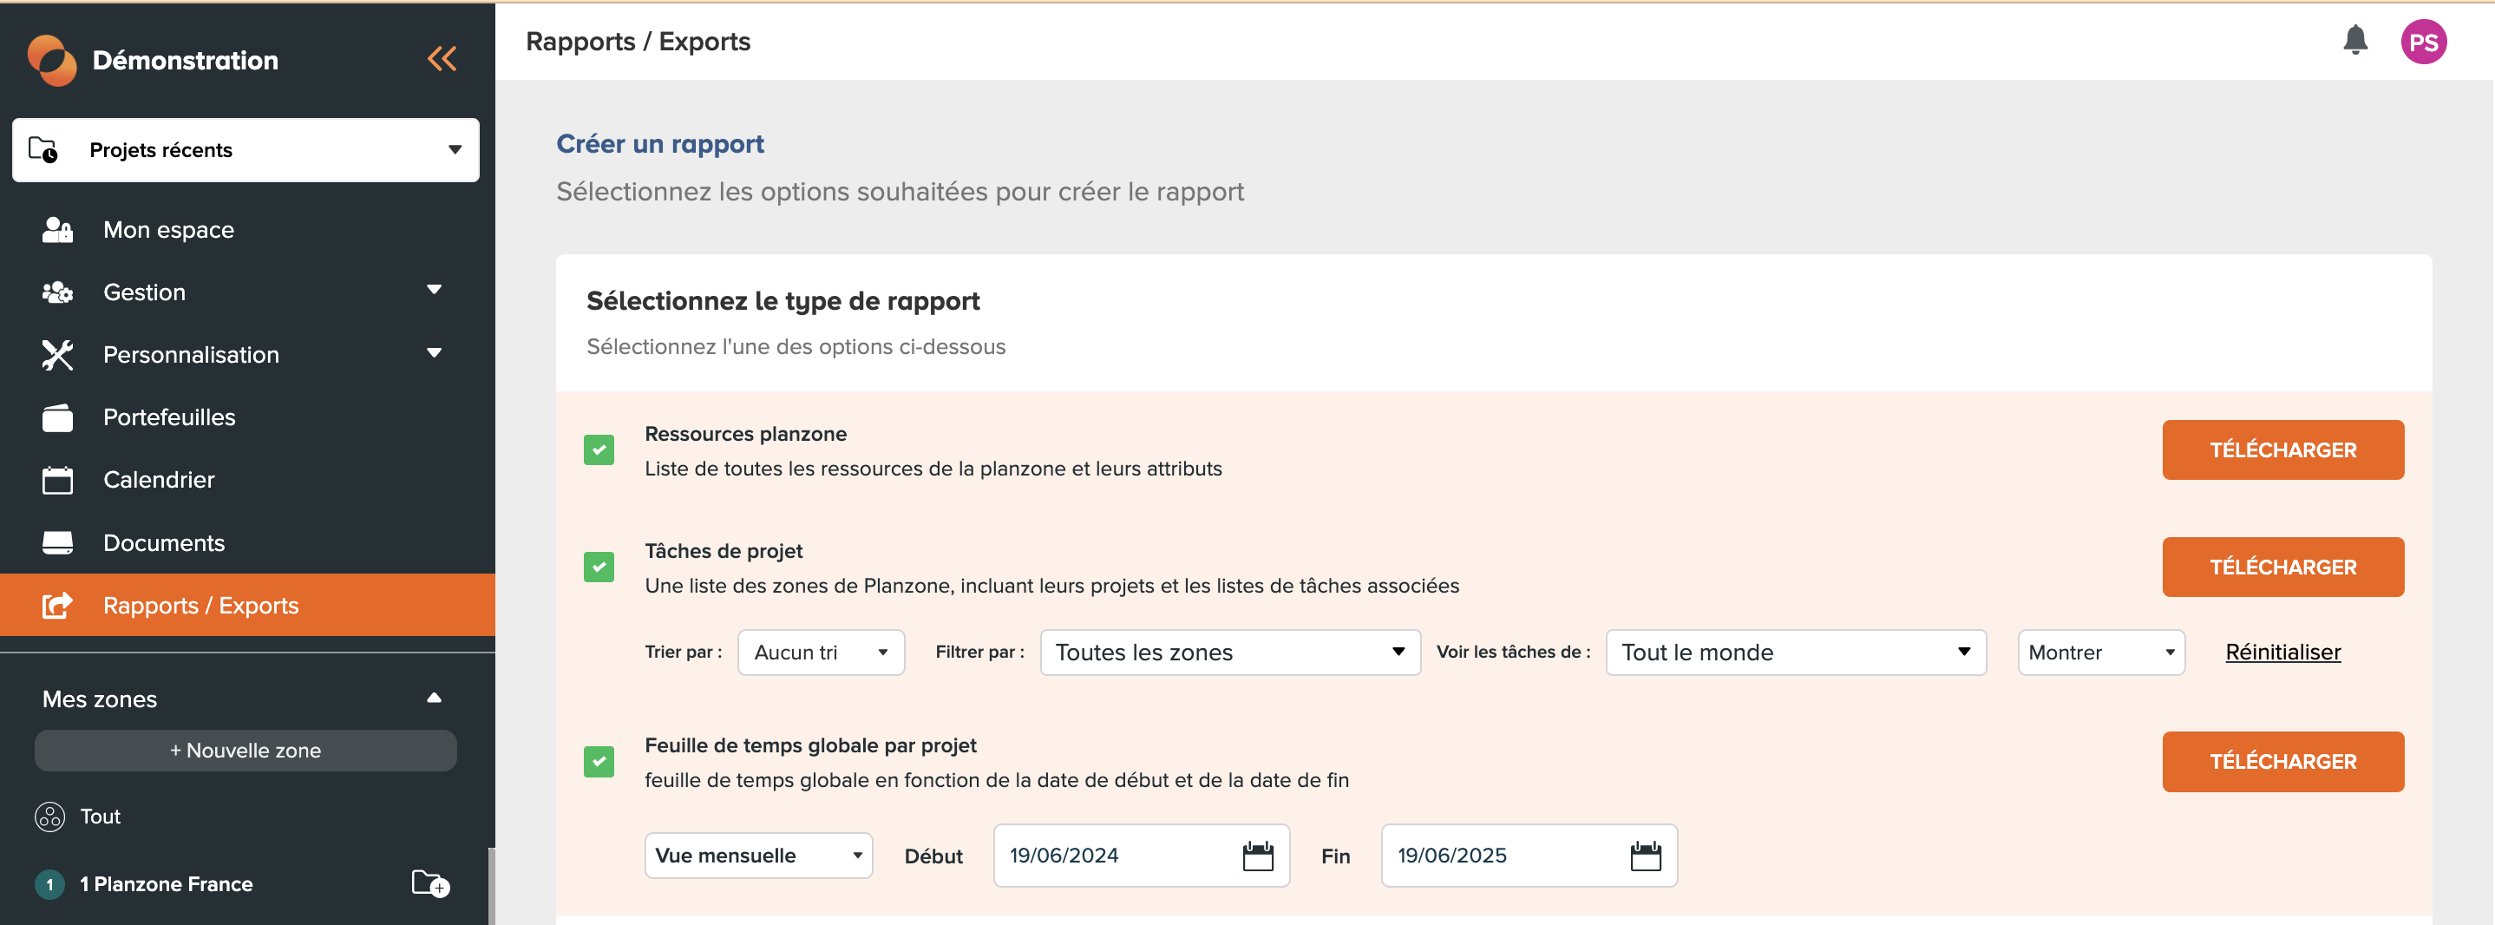The height and width of the screenshot is (925, 2495).
Task: Click the Tout zones circles icon
Action: coord(49,817)
